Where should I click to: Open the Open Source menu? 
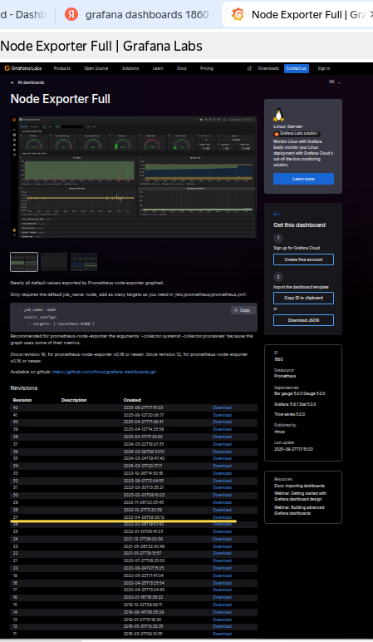click(x=96, y=68)
